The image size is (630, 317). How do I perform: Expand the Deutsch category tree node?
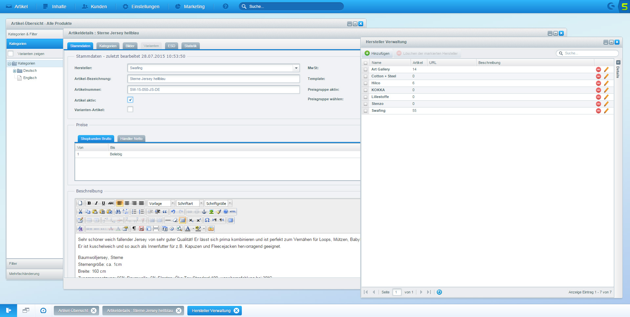pyautogui.click(x=14, y=71)
